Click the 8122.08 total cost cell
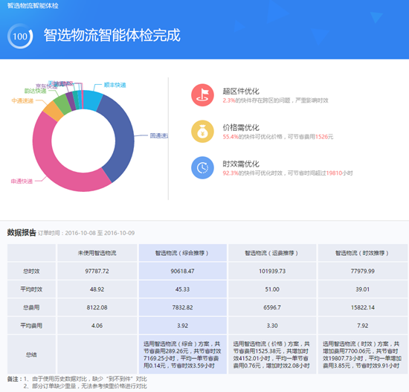 (97, 307)
